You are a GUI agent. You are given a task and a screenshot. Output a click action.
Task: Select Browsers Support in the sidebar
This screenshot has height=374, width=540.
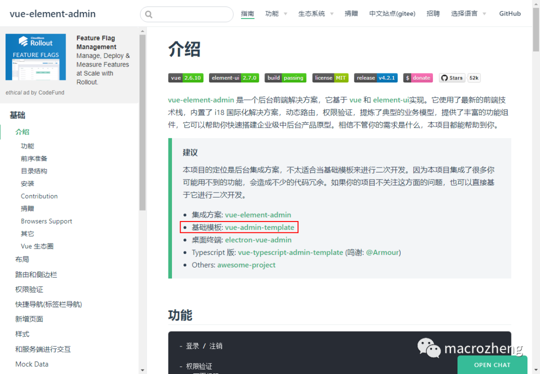pyautogui.click(x=46, y=221)
